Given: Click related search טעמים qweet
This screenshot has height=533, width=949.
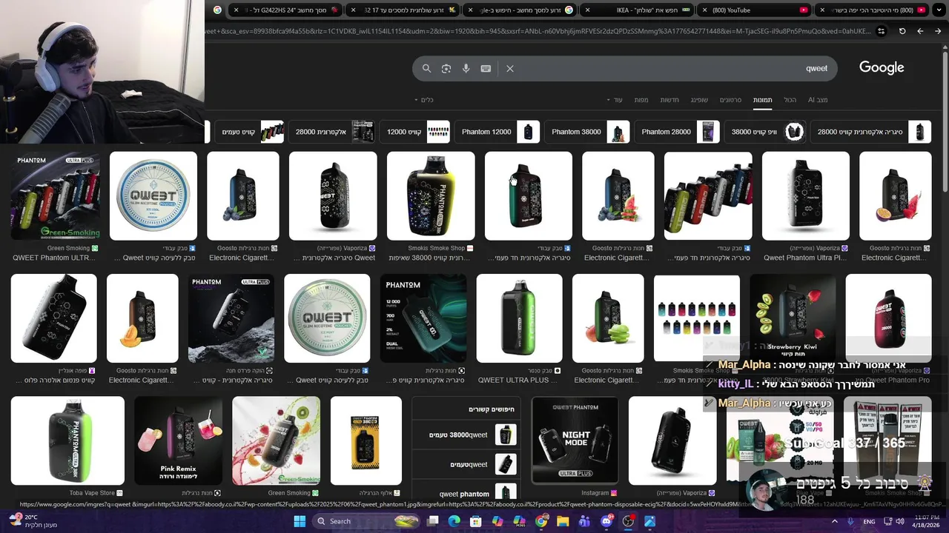Looking at the screenshot, I should [x=465, y=464].
